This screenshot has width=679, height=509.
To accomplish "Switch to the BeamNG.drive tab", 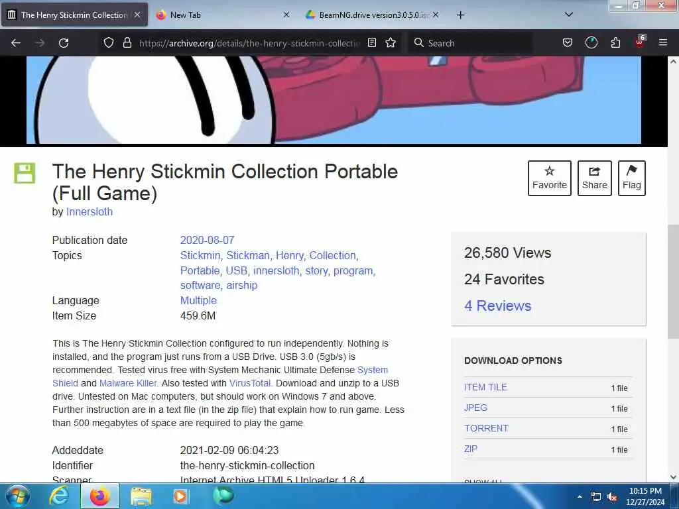I will pyautogui.click(x=373, y=15).
